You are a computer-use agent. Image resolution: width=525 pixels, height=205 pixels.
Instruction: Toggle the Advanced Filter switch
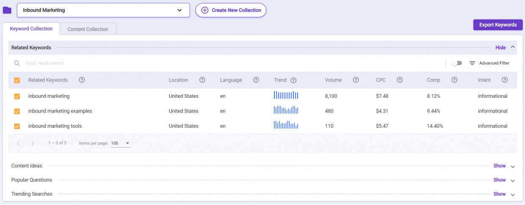[456, 63]
